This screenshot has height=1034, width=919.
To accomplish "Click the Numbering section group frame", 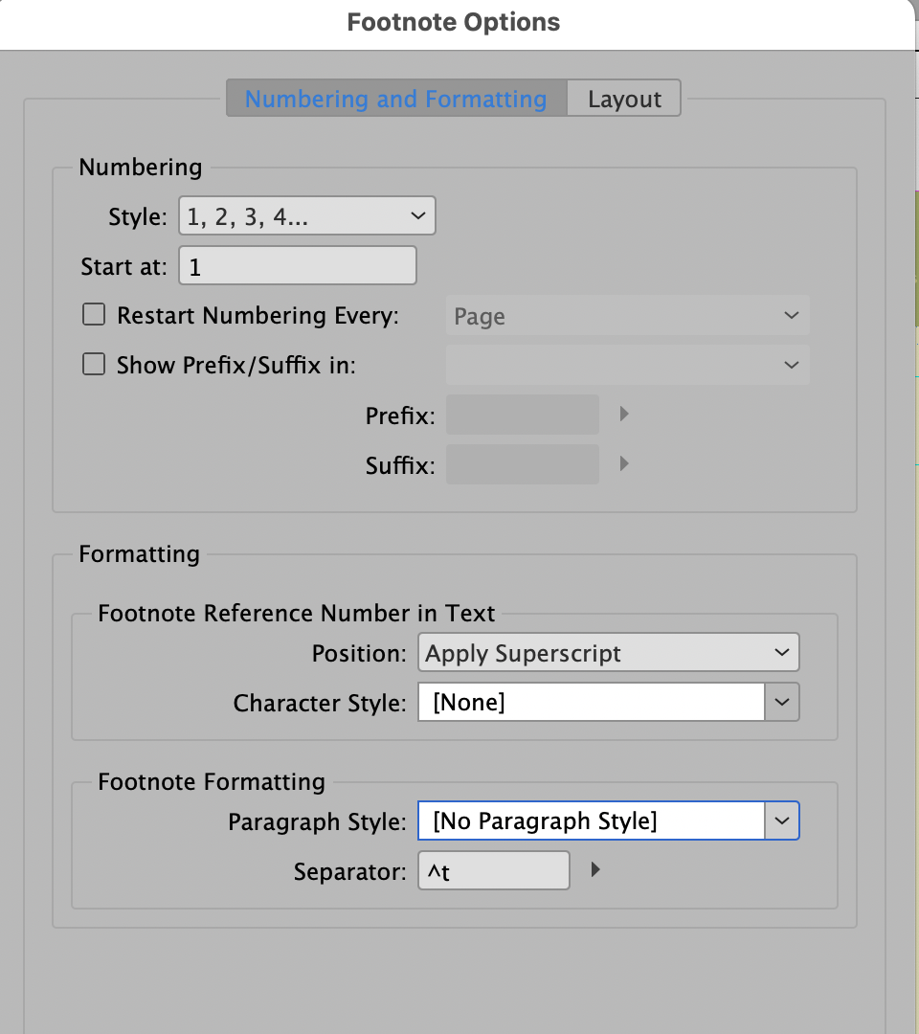I will click(x=140, y=168).
